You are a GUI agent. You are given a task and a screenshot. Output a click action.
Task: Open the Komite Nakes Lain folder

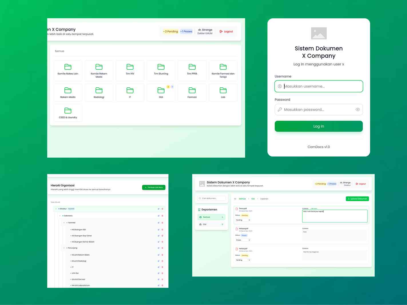point(68,70)
